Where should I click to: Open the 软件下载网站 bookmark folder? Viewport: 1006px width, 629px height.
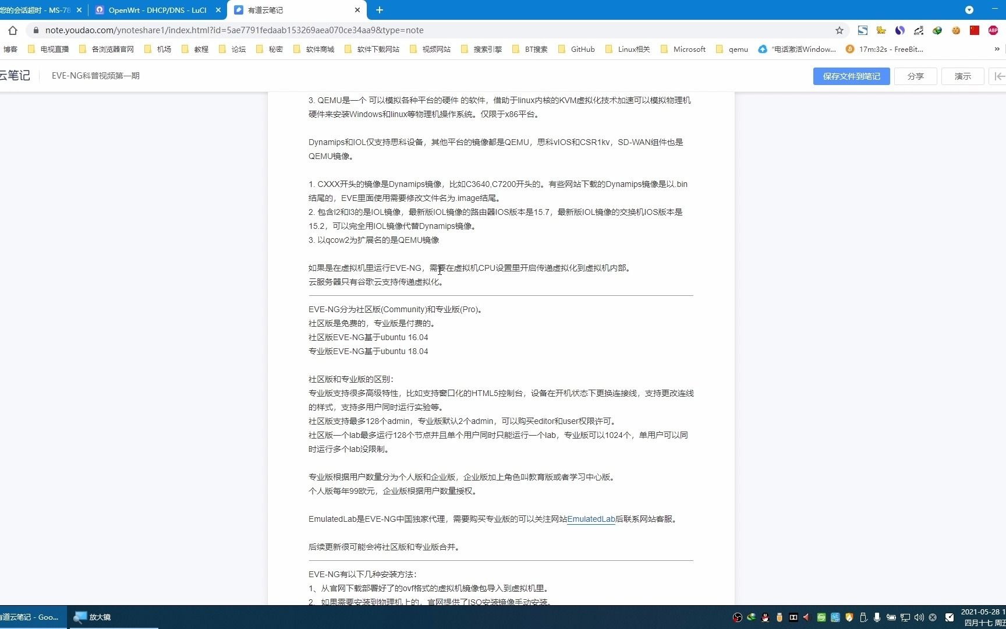coord(372,50)
